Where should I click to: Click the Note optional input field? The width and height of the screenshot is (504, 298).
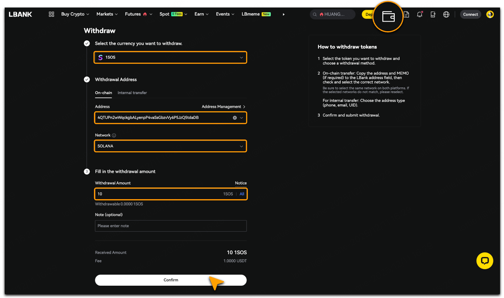(x=170, y=226)
